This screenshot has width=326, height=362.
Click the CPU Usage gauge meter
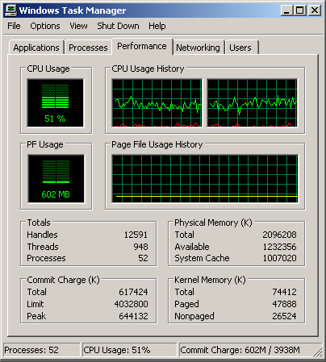(x=56, y=103)
